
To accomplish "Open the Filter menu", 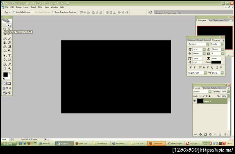I will 40,7.
